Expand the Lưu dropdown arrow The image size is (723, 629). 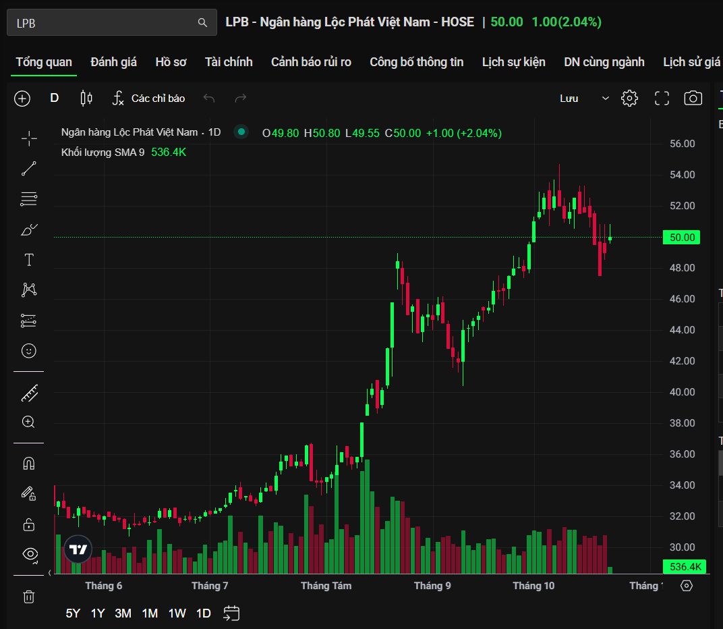[606, 99]
